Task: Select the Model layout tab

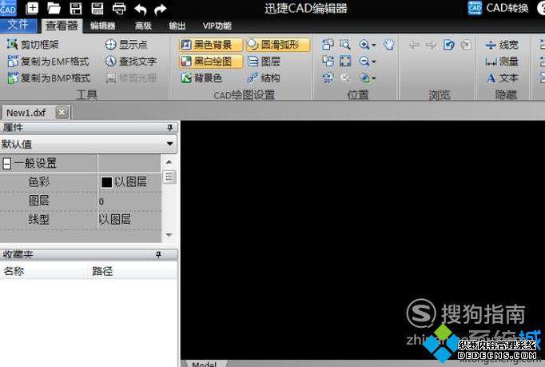Action: click(x=205, y=364)
